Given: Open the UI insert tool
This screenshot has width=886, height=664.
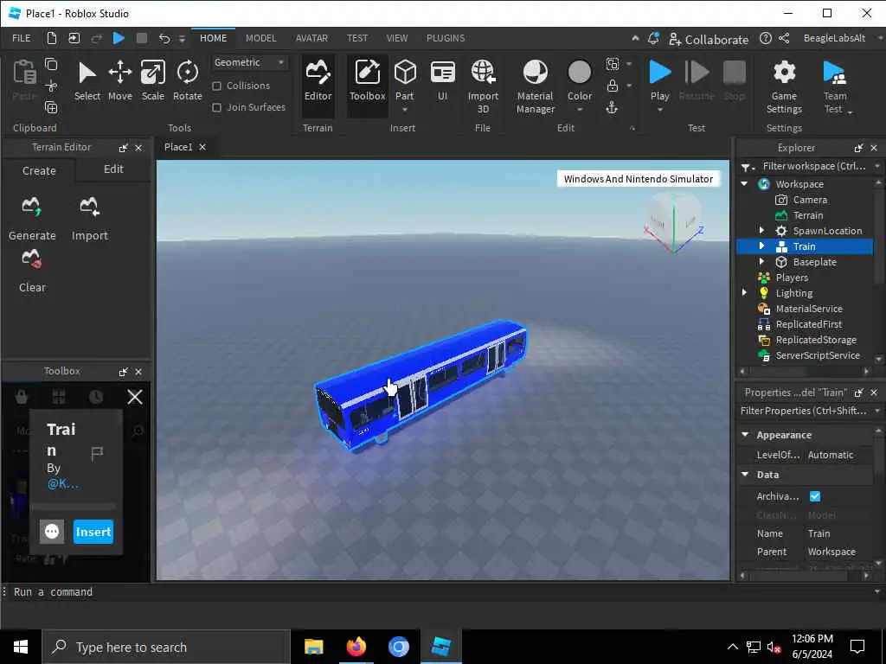Looking at the screenshot, I should (x=442, y=81).
